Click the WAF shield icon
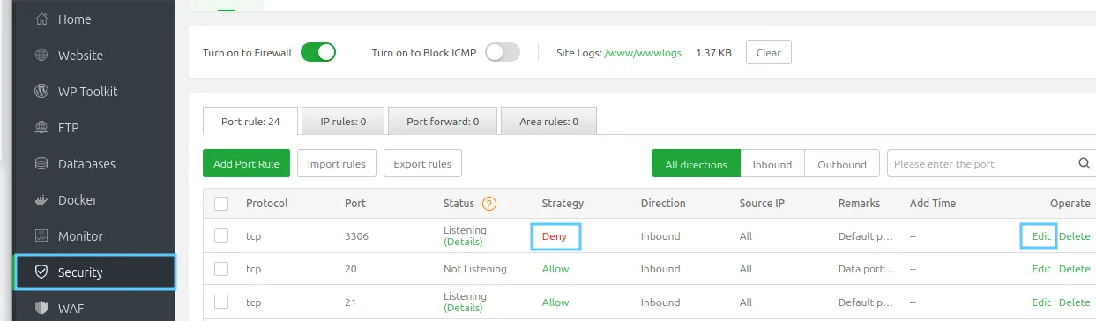Viewport: 1096px width, 321px height. click(x=41, y=309)
